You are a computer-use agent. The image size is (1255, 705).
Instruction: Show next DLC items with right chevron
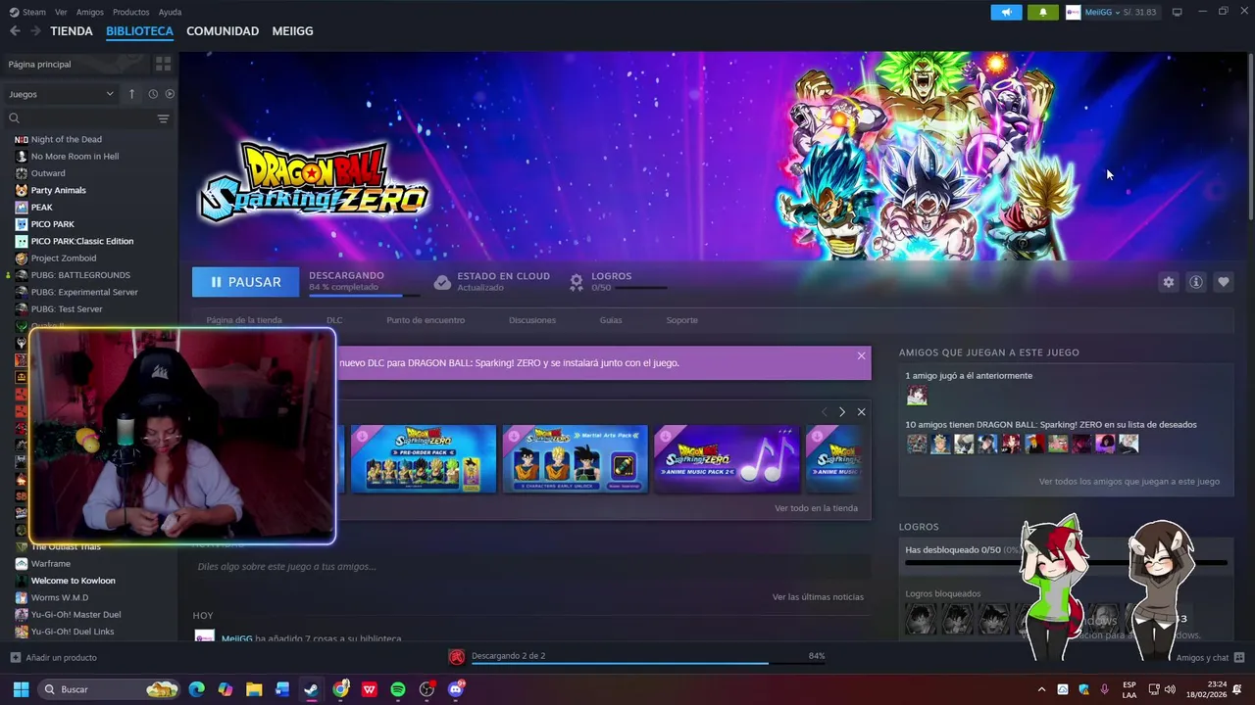[841, 412]
